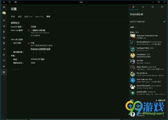
Task: Open UranicMicrobe05 friend entry
Action: pos(148,87)
